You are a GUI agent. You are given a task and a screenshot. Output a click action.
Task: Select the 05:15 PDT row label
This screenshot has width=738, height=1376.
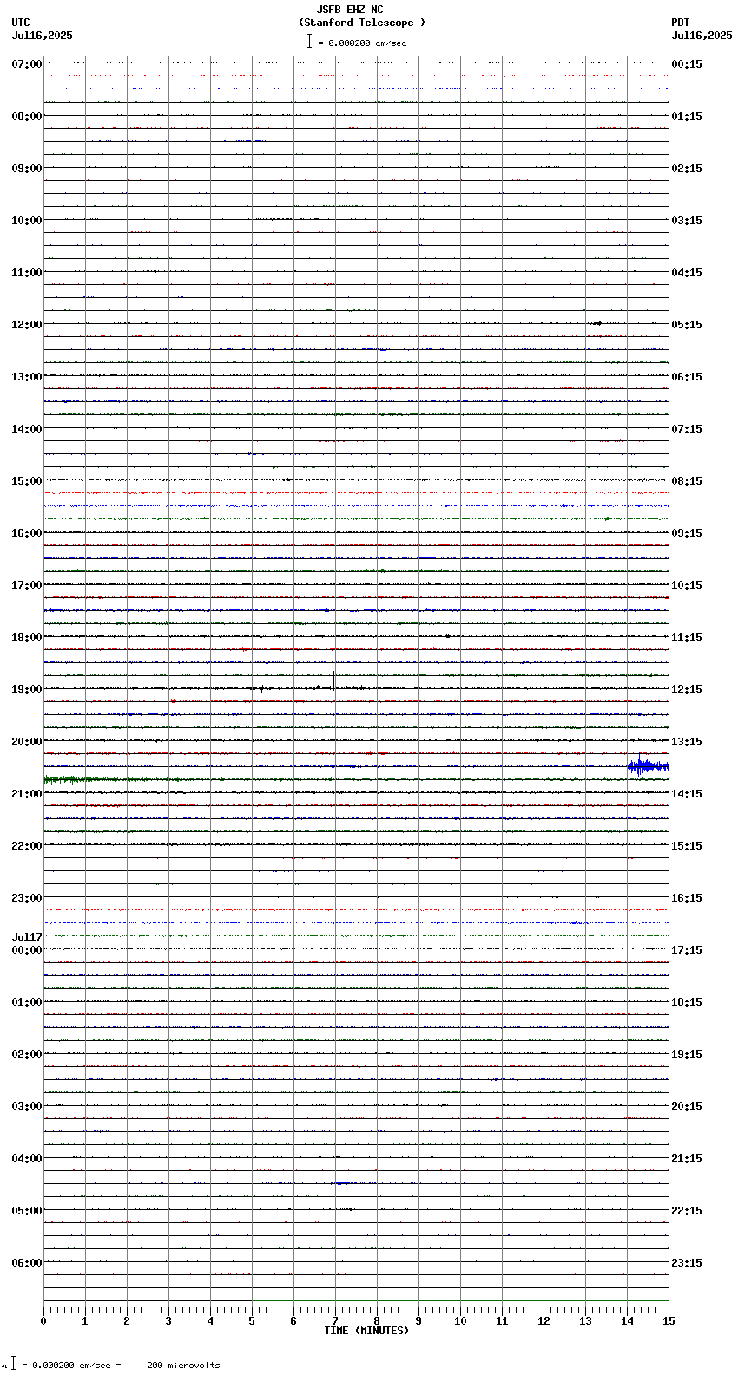[x=687, y=325]
